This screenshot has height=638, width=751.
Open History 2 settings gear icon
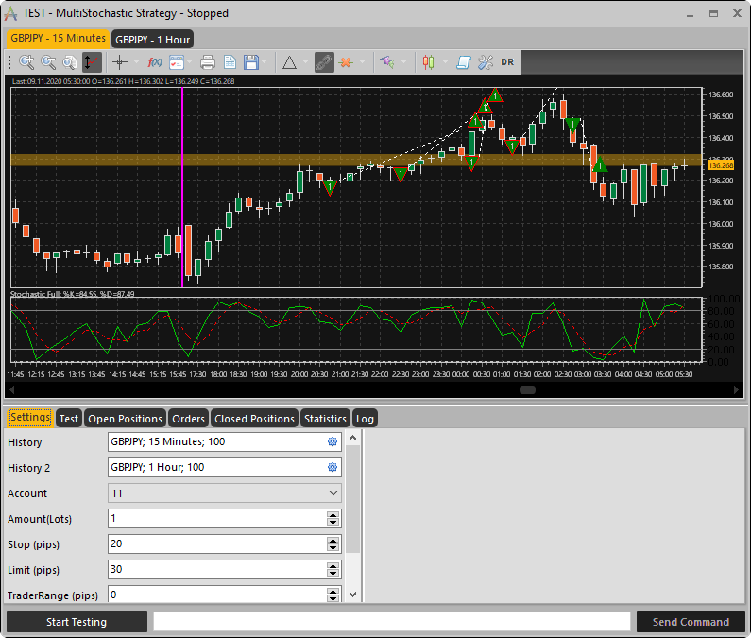coord(333,467)
